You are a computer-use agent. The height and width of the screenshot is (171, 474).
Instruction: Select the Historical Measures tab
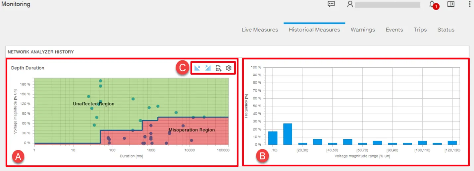[x=314, y=30]
